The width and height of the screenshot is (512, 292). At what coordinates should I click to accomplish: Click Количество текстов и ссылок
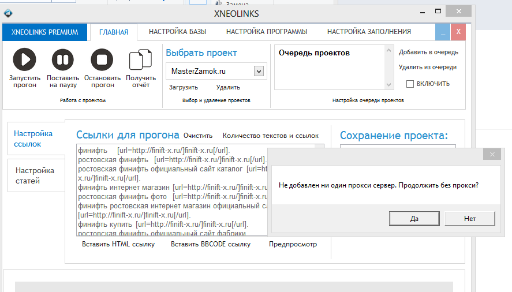point(270,136)
